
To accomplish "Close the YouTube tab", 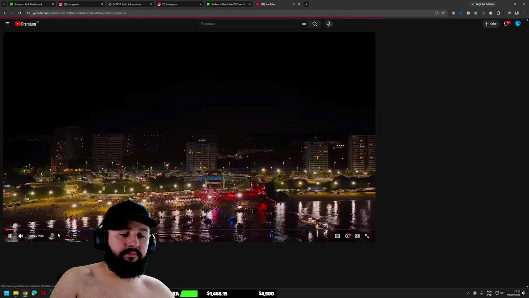I will pyautogui.click(x=299, y=4).
